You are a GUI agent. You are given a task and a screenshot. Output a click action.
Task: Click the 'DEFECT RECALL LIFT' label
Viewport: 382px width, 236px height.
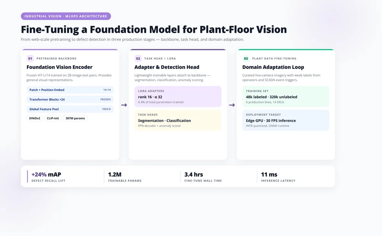[48, 181]
